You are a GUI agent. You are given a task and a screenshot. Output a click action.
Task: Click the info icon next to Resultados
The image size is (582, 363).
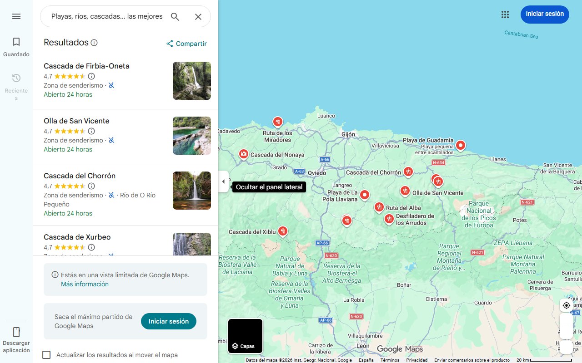click(x=94, y=42)
